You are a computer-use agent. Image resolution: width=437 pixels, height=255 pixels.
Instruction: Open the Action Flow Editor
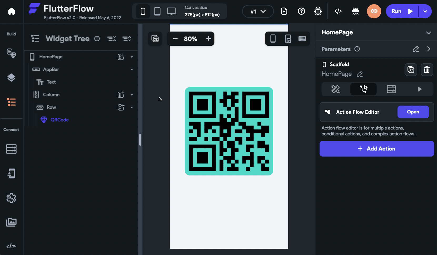tap(413, 112)
